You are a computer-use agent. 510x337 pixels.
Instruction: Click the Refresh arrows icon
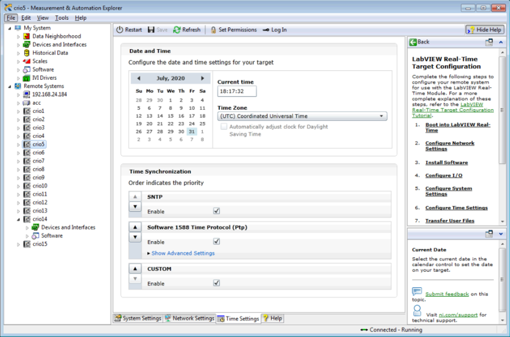coord(177,29)
